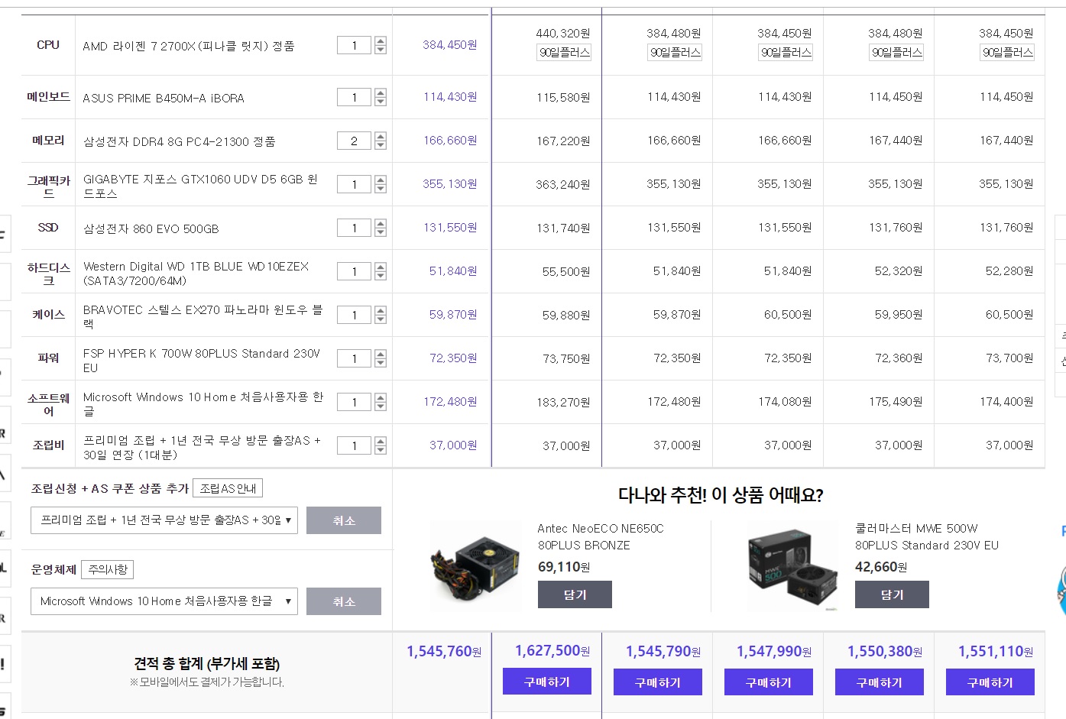The image size is (1066, 719).
Task: Decrease quantity of 삼성전자 DDR4 8G memory
Action: tap(381, 145)
